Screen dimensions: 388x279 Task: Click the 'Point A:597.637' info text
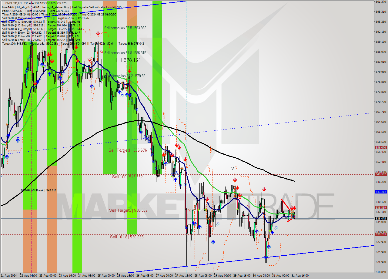coord(12,11)
